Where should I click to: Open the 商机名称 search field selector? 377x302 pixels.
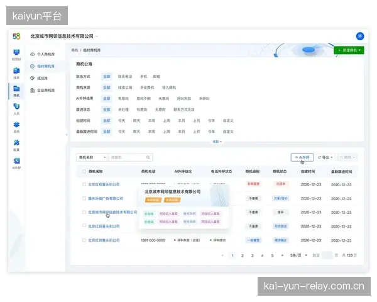(x=92, y=157)
